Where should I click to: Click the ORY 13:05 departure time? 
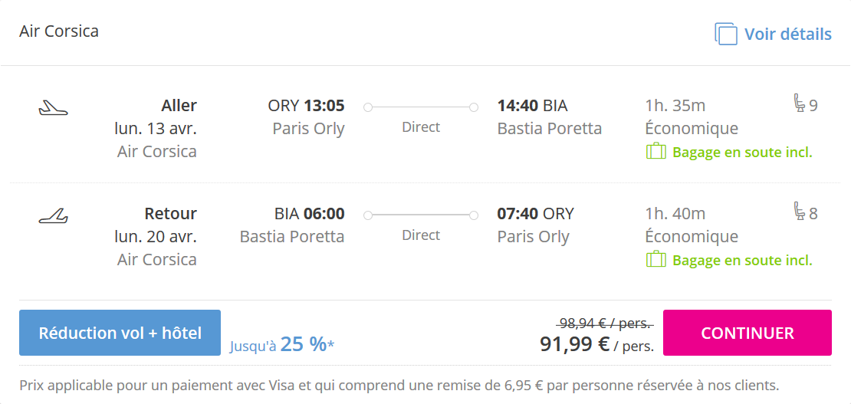306,106
